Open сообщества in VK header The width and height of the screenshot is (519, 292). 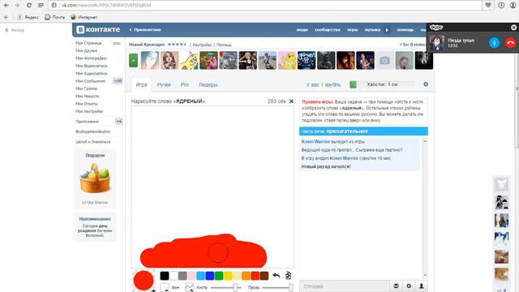(x=328, y=30)
